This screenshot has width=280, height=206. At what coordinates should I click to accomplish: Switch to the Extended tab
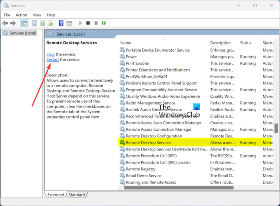pyautogui.click(x=56, y=194)
